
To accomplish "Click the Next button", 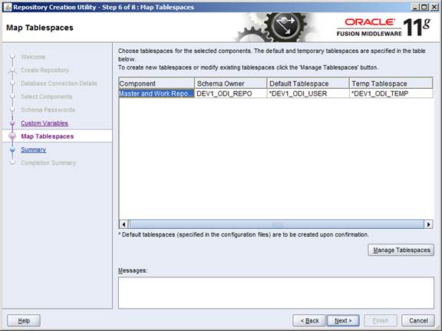I will click(x=343, y=320).
